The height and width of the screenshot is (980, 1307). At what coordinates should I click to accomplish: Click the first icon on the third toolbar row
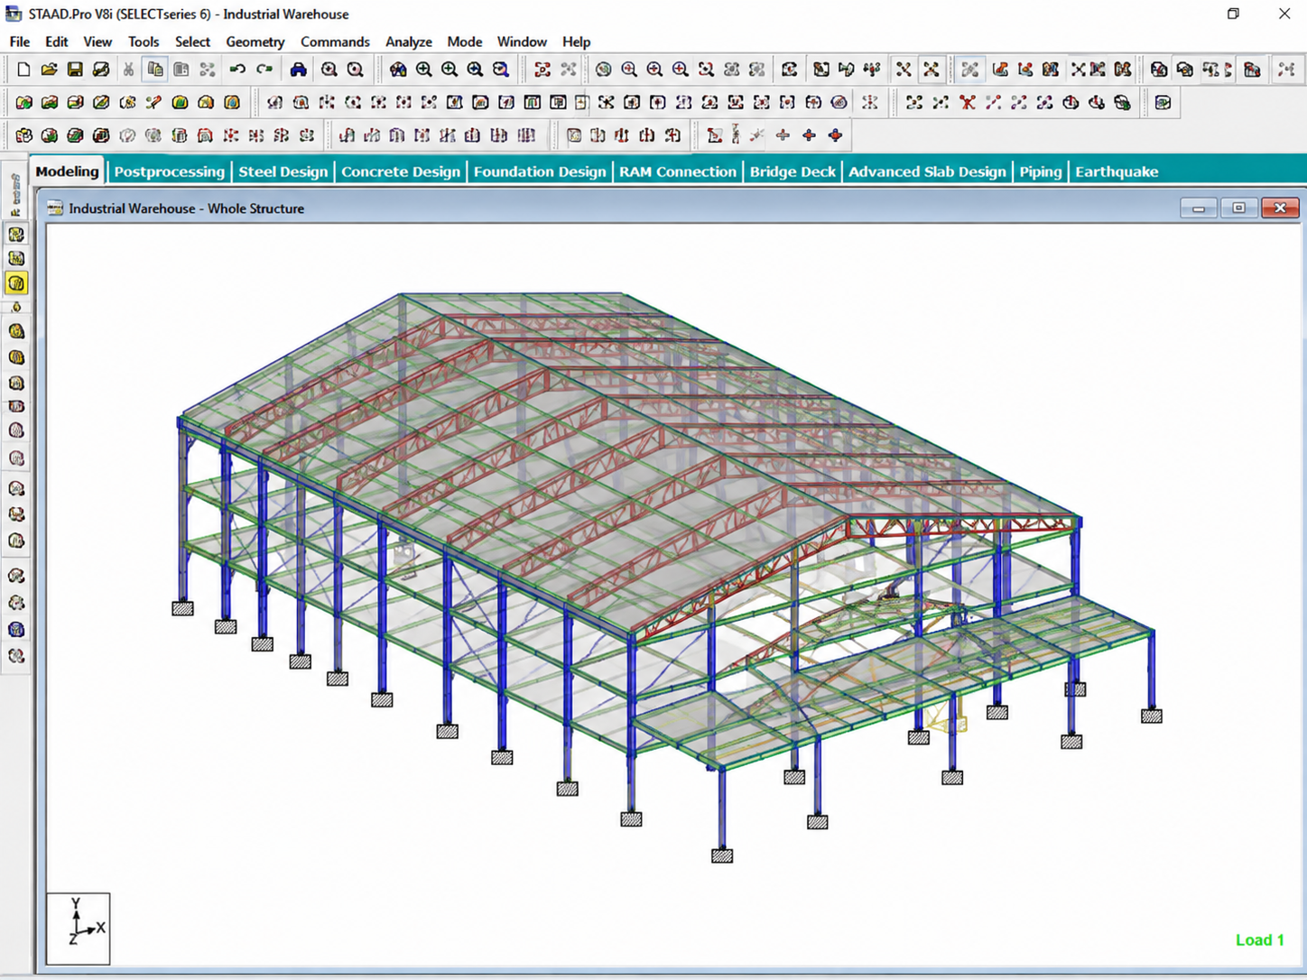(23, 135)
